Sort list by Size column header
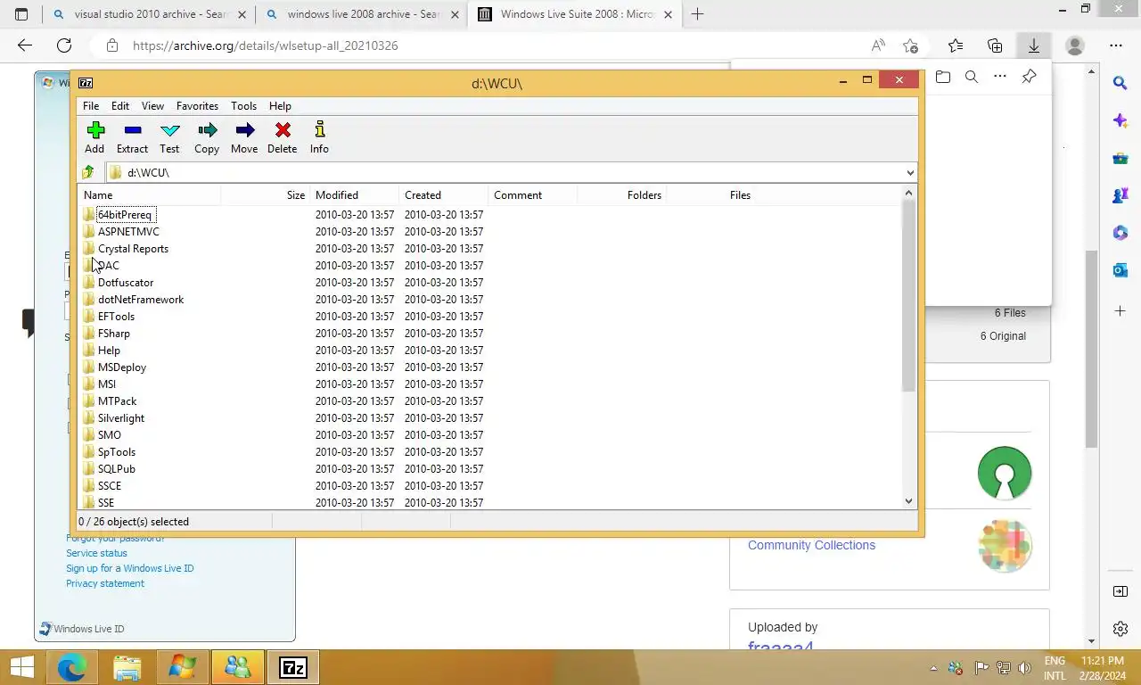Viewport: 1141px width, 685px height. (266, 195)
